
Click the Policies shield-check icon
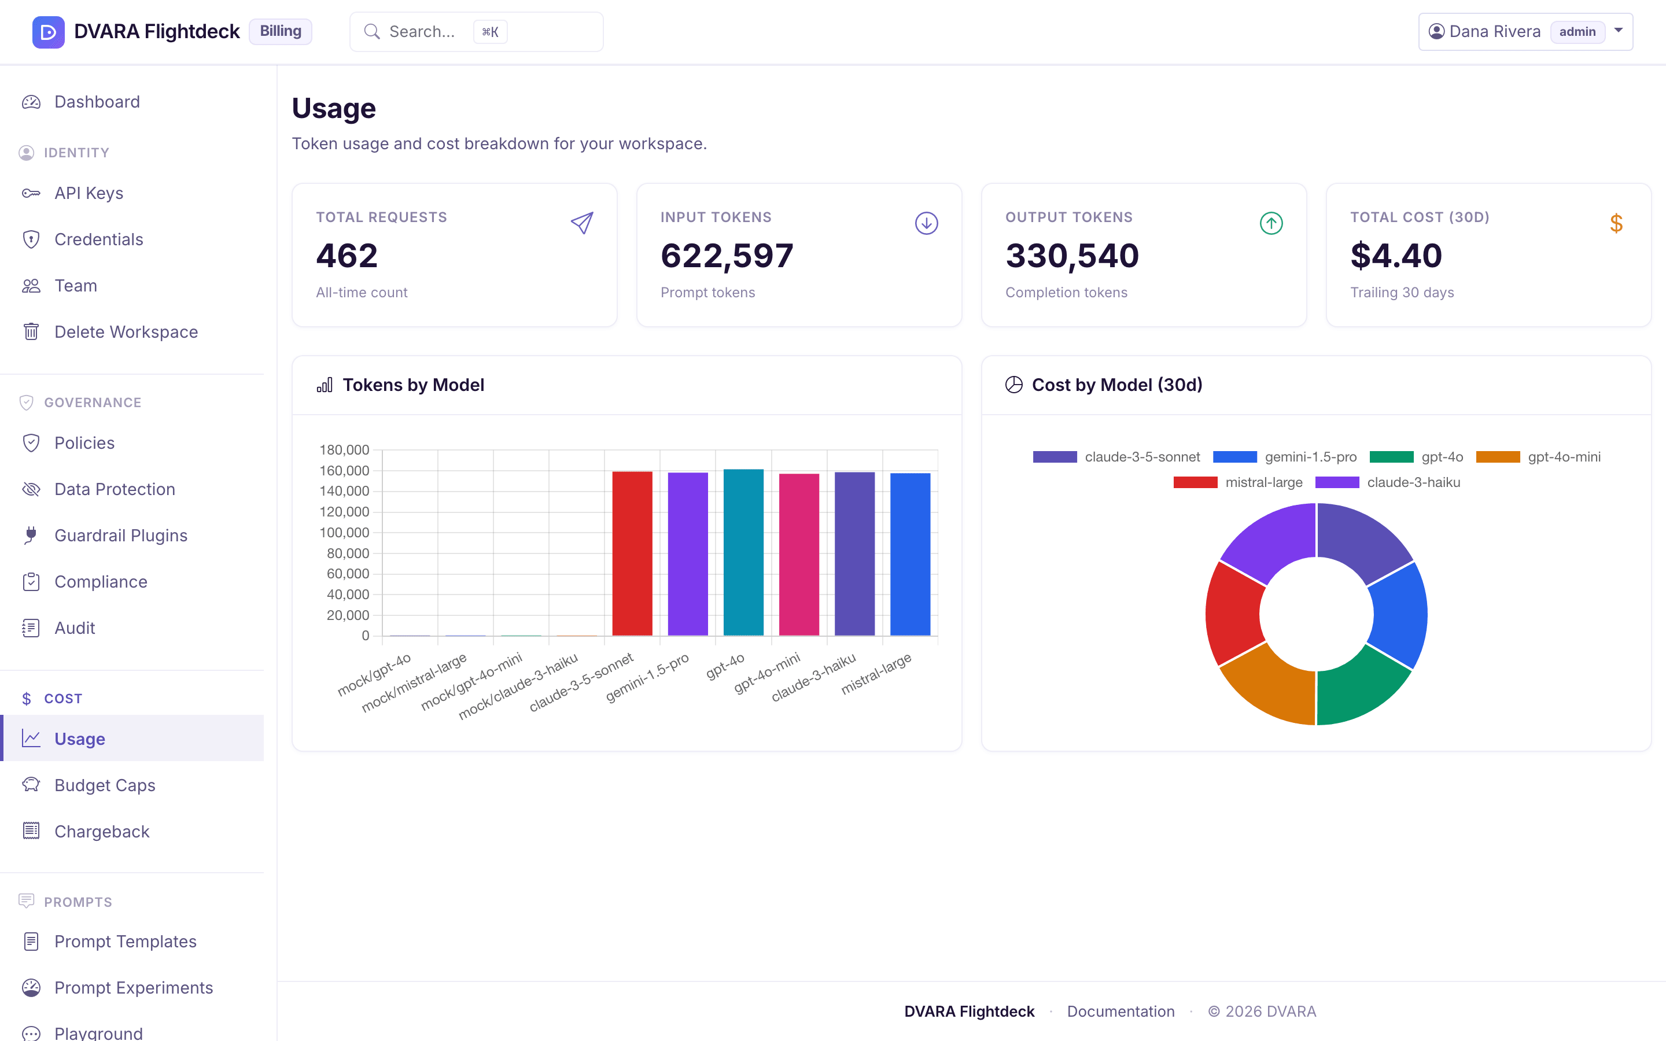(x=31, y=442)
